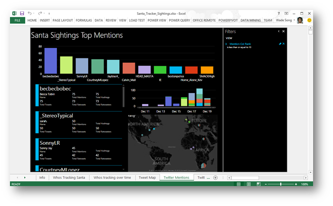Click the horizontal scrollbar left arrow
This screenshot has height=206, width=333.
coord(229,178)
